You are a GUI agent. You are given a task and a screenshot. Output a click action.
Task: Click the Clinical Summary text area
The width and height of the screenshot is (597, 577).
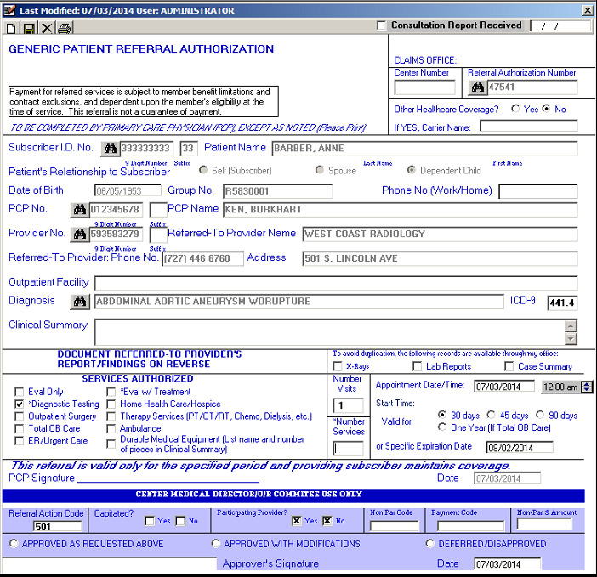click(x=330, y=332)
